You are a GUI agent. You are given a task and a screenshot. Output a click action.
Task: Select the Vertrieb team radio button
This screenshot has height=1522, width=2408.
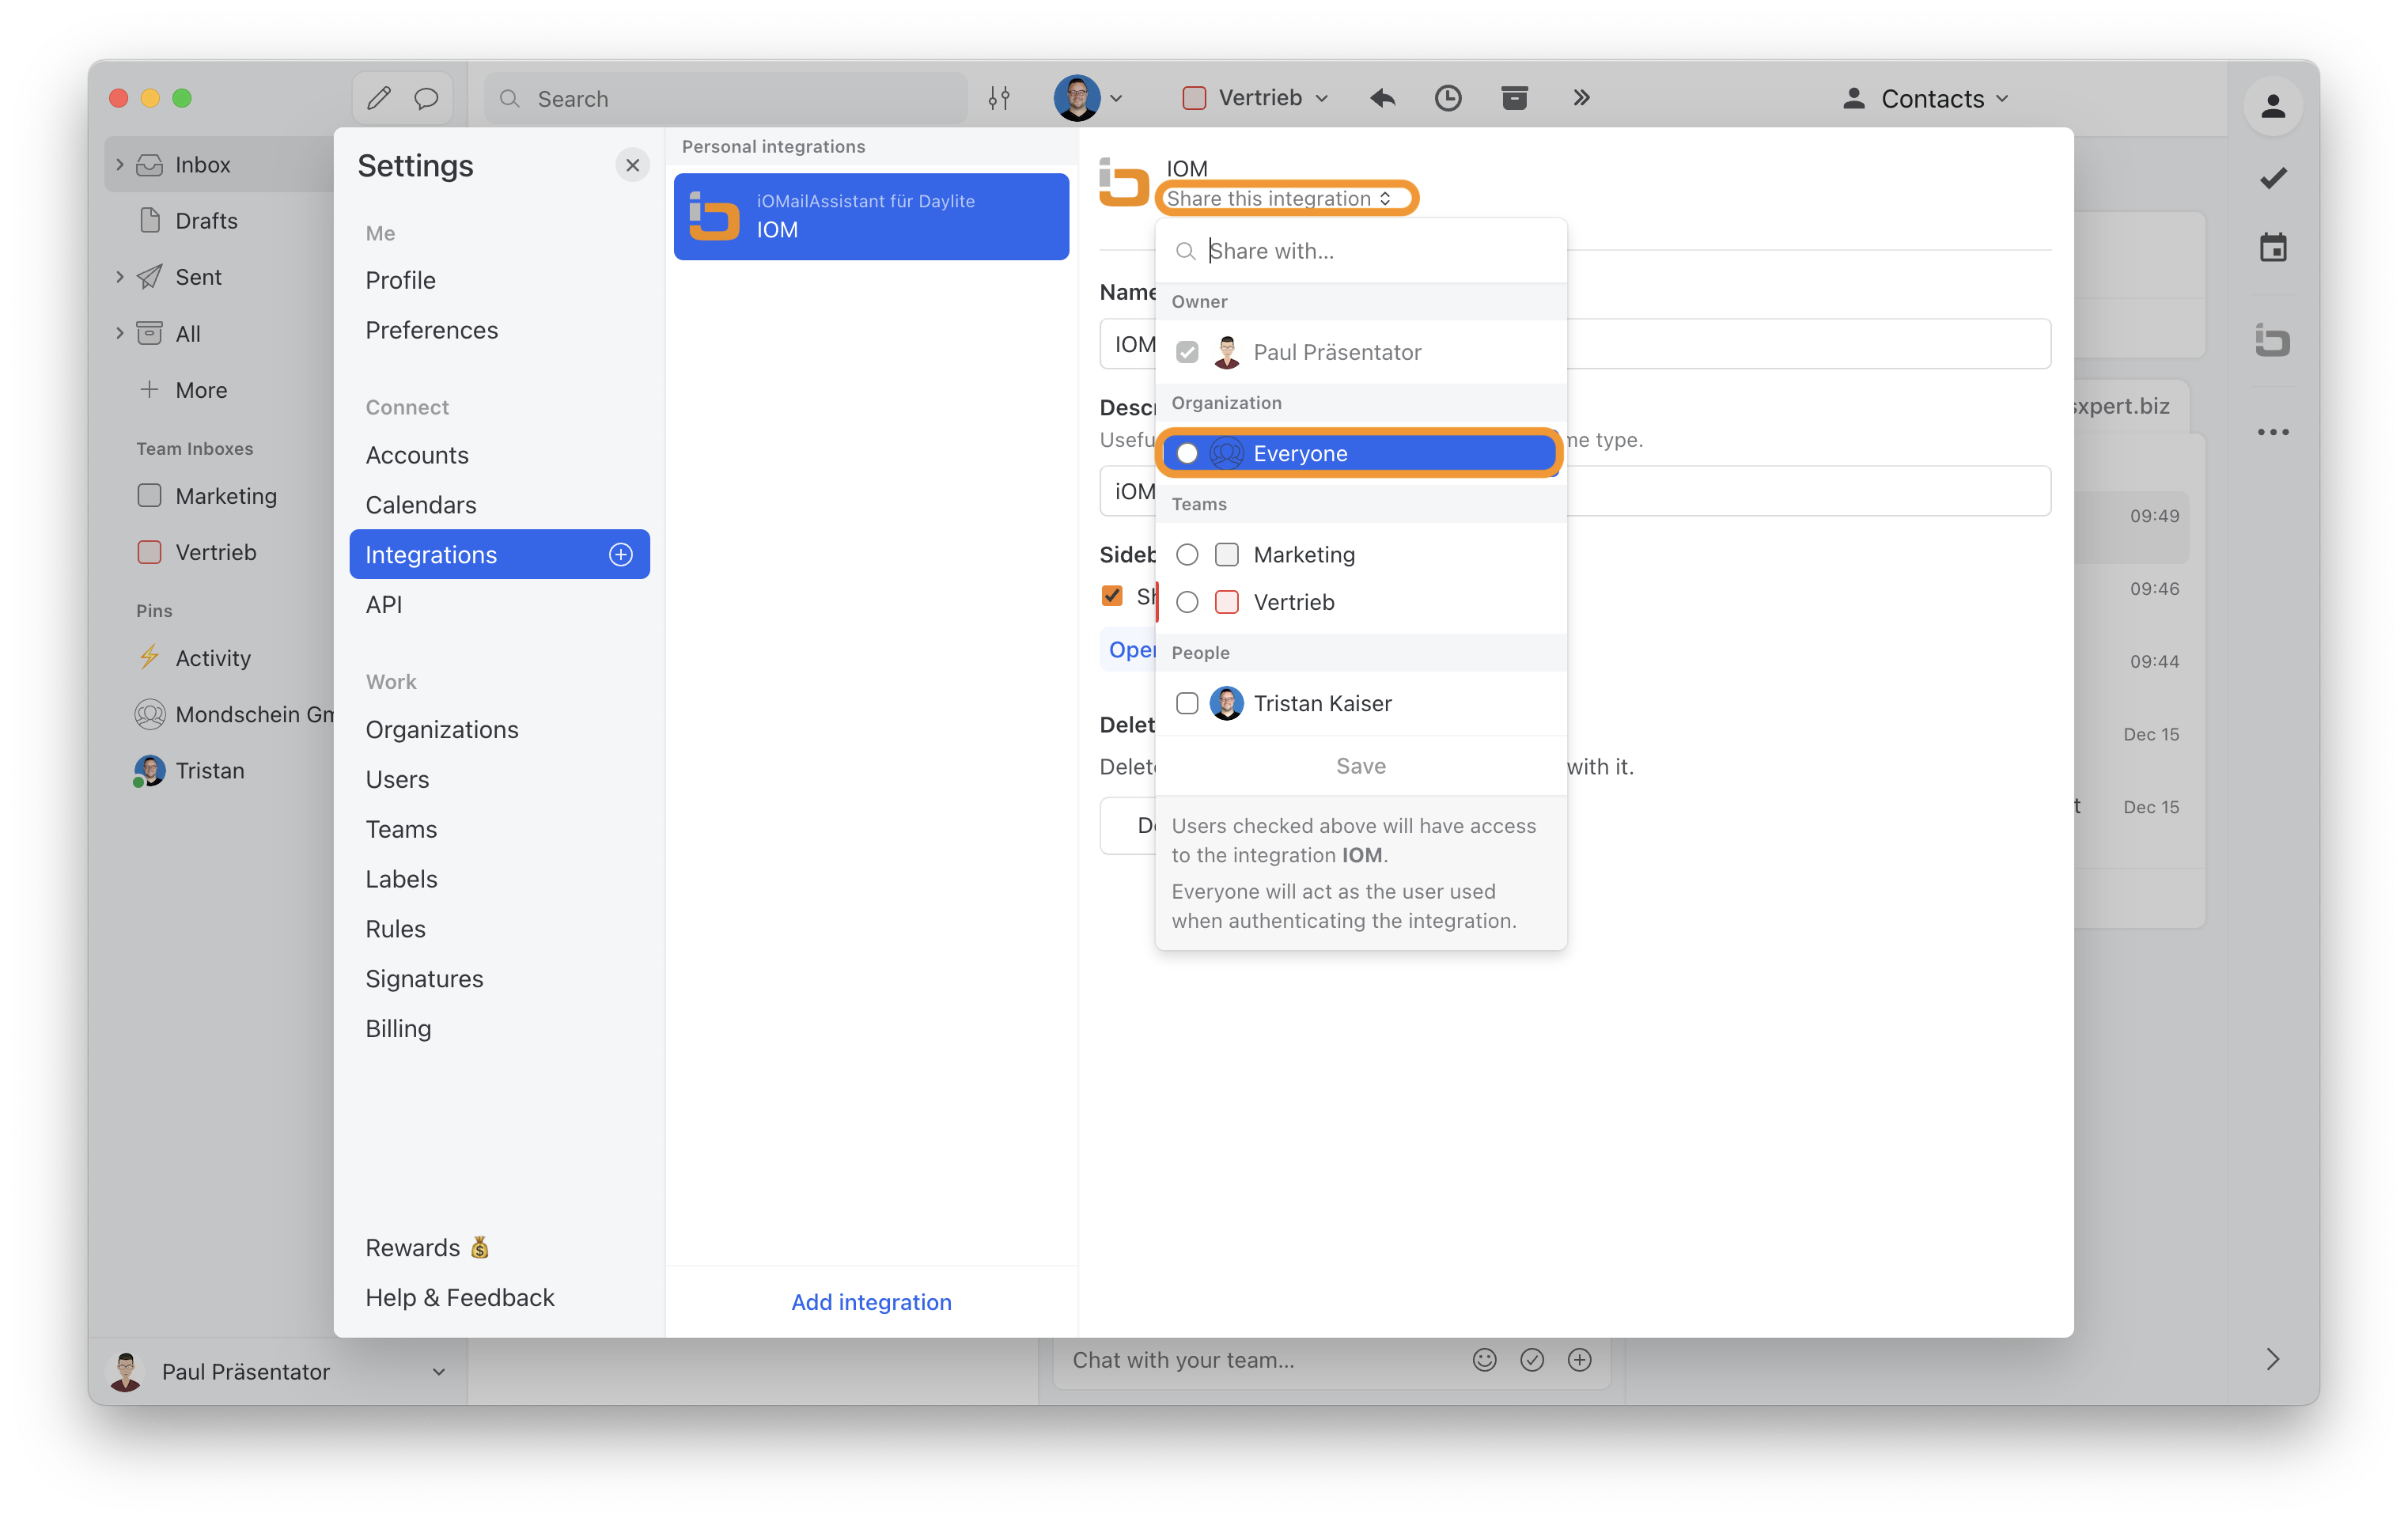pos(1187,602)
